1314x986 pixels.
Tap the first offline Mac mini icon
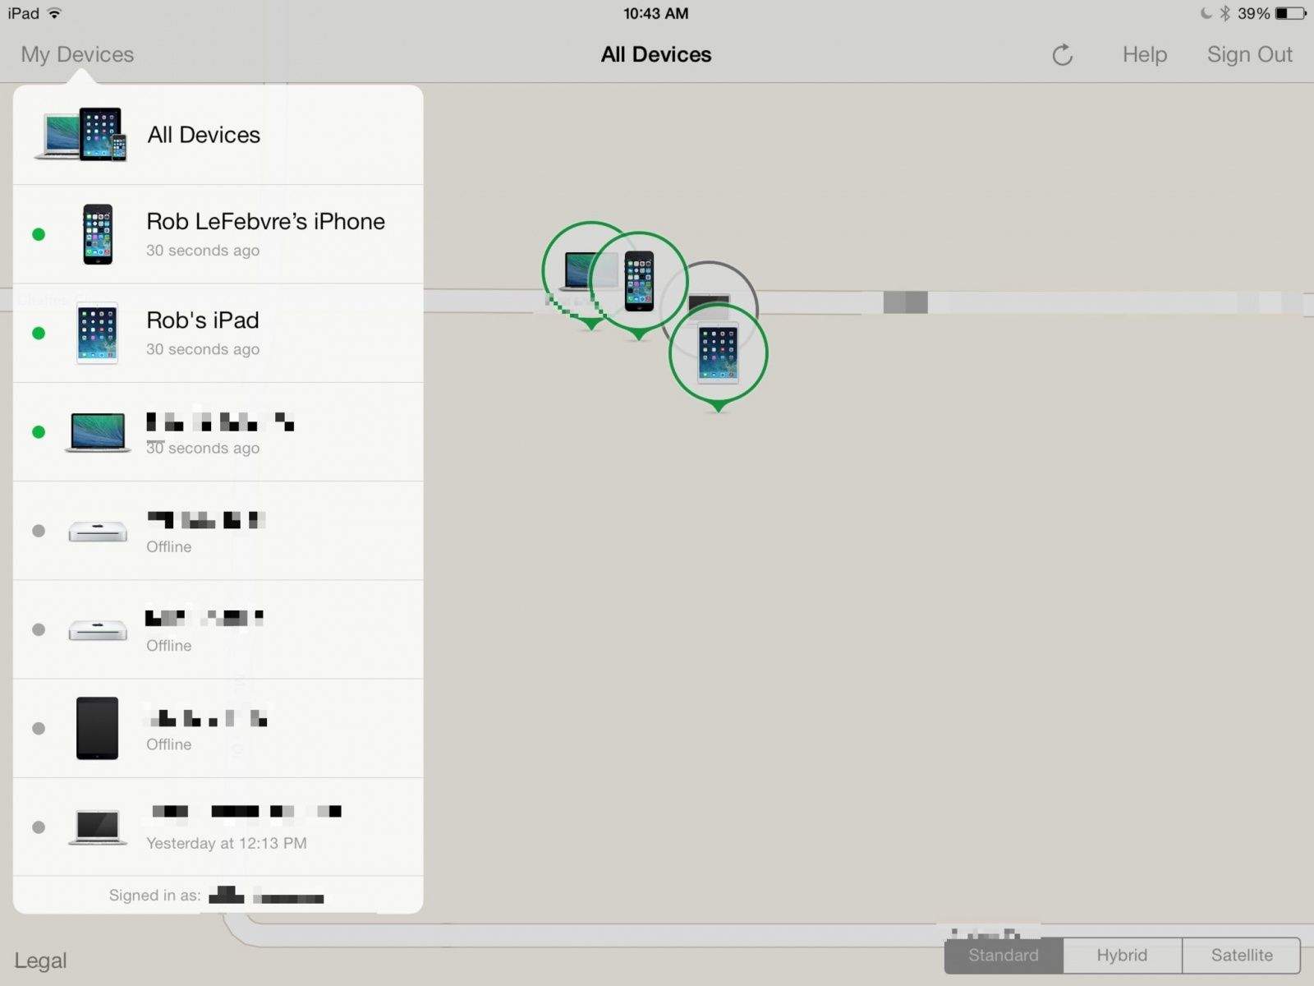(x=98, y=531)
